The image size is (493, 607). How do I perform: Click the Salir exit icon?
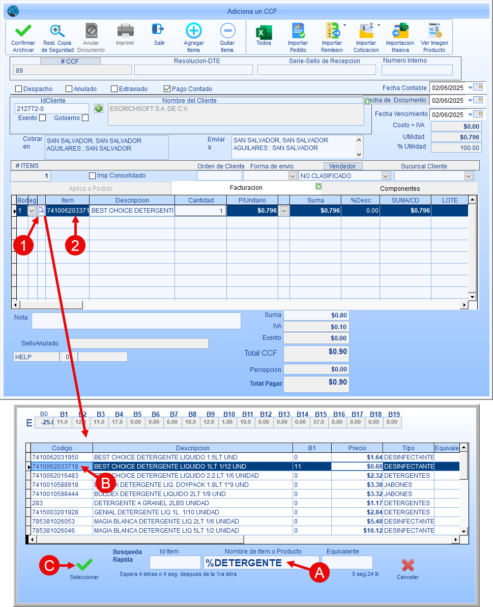click(x=158, y=30)
